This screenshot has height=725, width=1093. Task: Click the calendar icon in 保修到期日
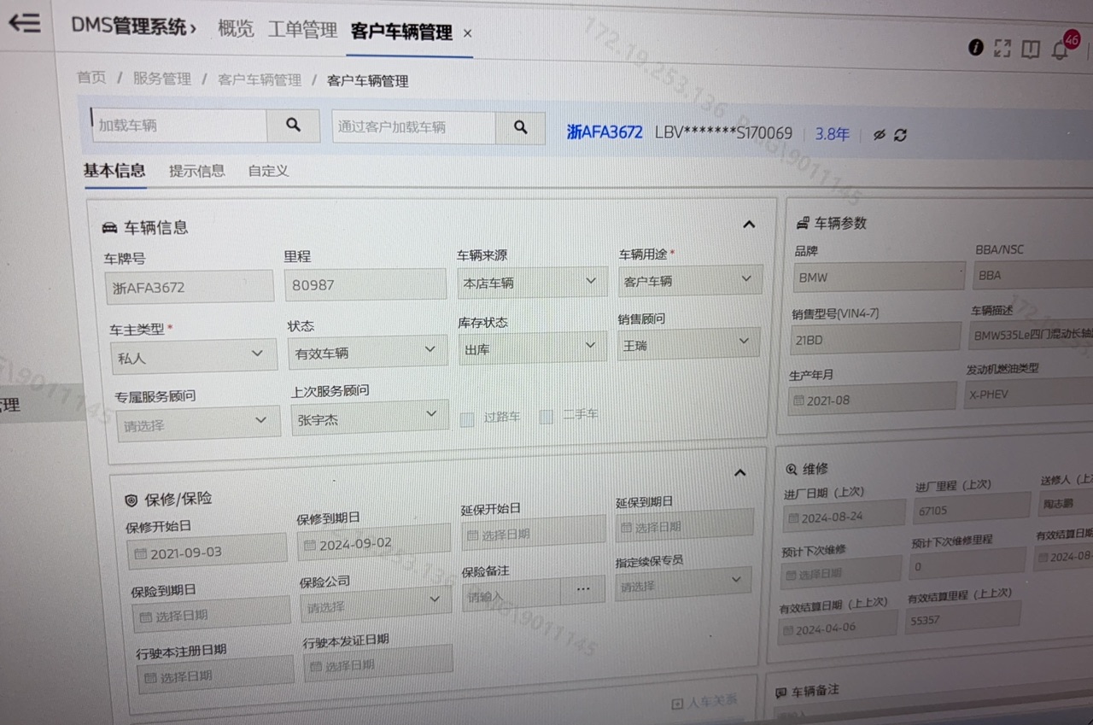click(x=310, y=545)
